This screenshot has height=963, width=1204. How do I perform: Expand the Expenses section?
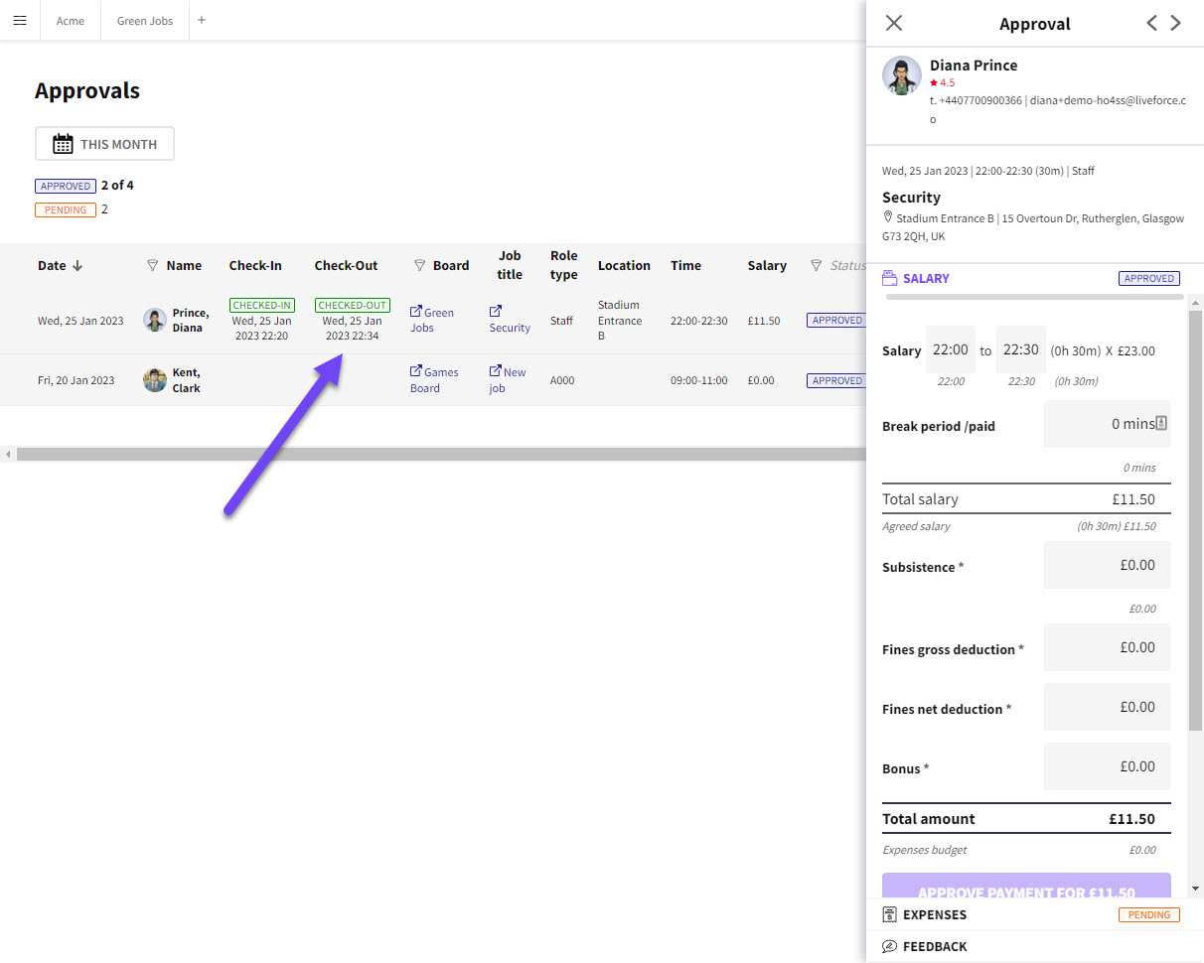(934, 914)
